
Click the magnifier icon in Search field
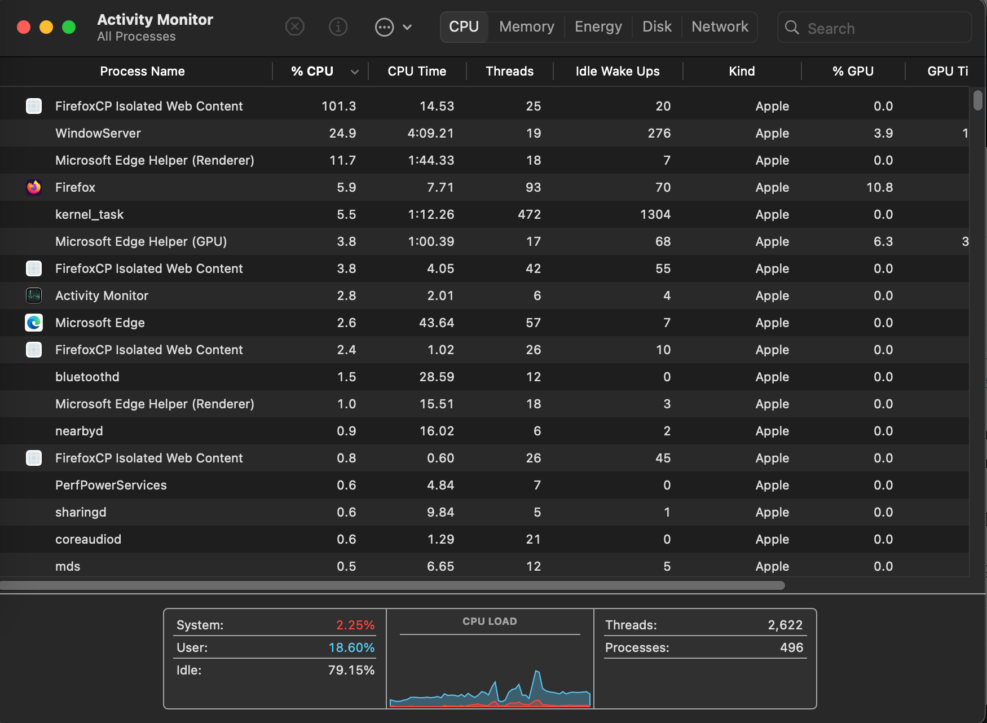pos(792,28)
